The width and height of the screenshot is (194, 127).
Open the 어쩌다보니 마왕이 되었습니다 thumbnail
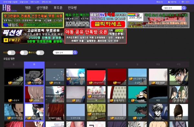(55, 94)
